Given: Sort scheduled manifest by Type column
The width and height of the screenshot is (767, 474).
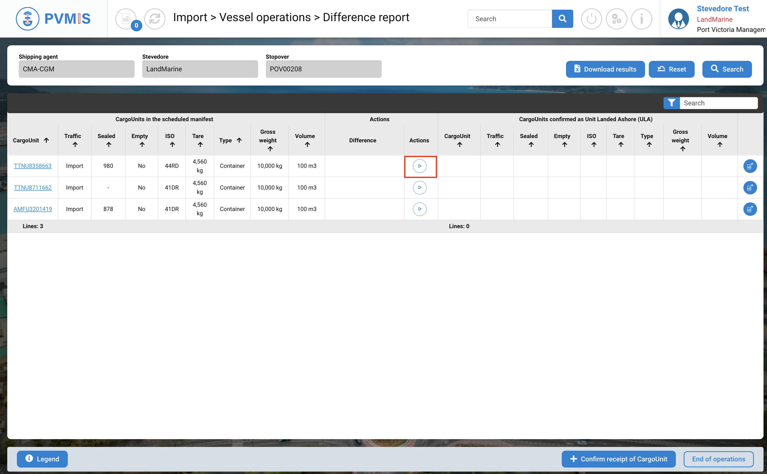Looking at the screenshot, I should pyautogui.click(x=239, y=140).
